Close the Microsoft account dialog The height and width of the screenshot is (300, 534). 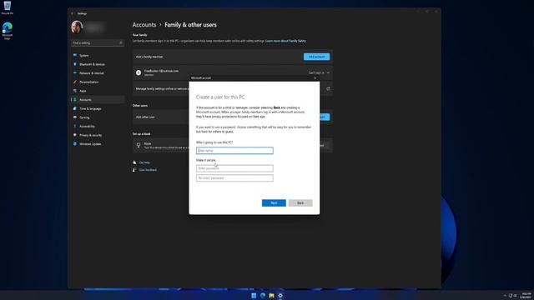pyautogui.click(x=315, y=77)
